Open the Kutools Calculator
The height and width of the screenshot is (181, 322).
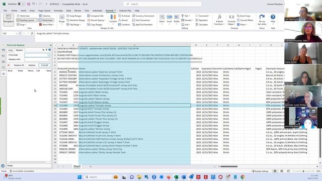pos(202,25)
